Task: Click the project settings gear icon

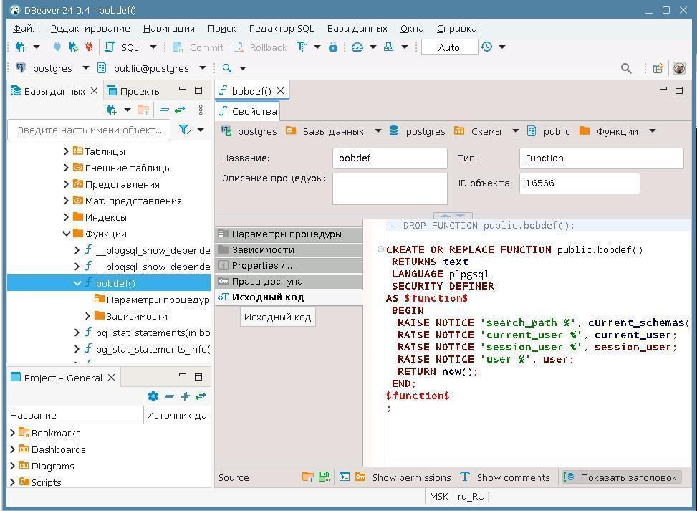Action: (x=153, y=396)
